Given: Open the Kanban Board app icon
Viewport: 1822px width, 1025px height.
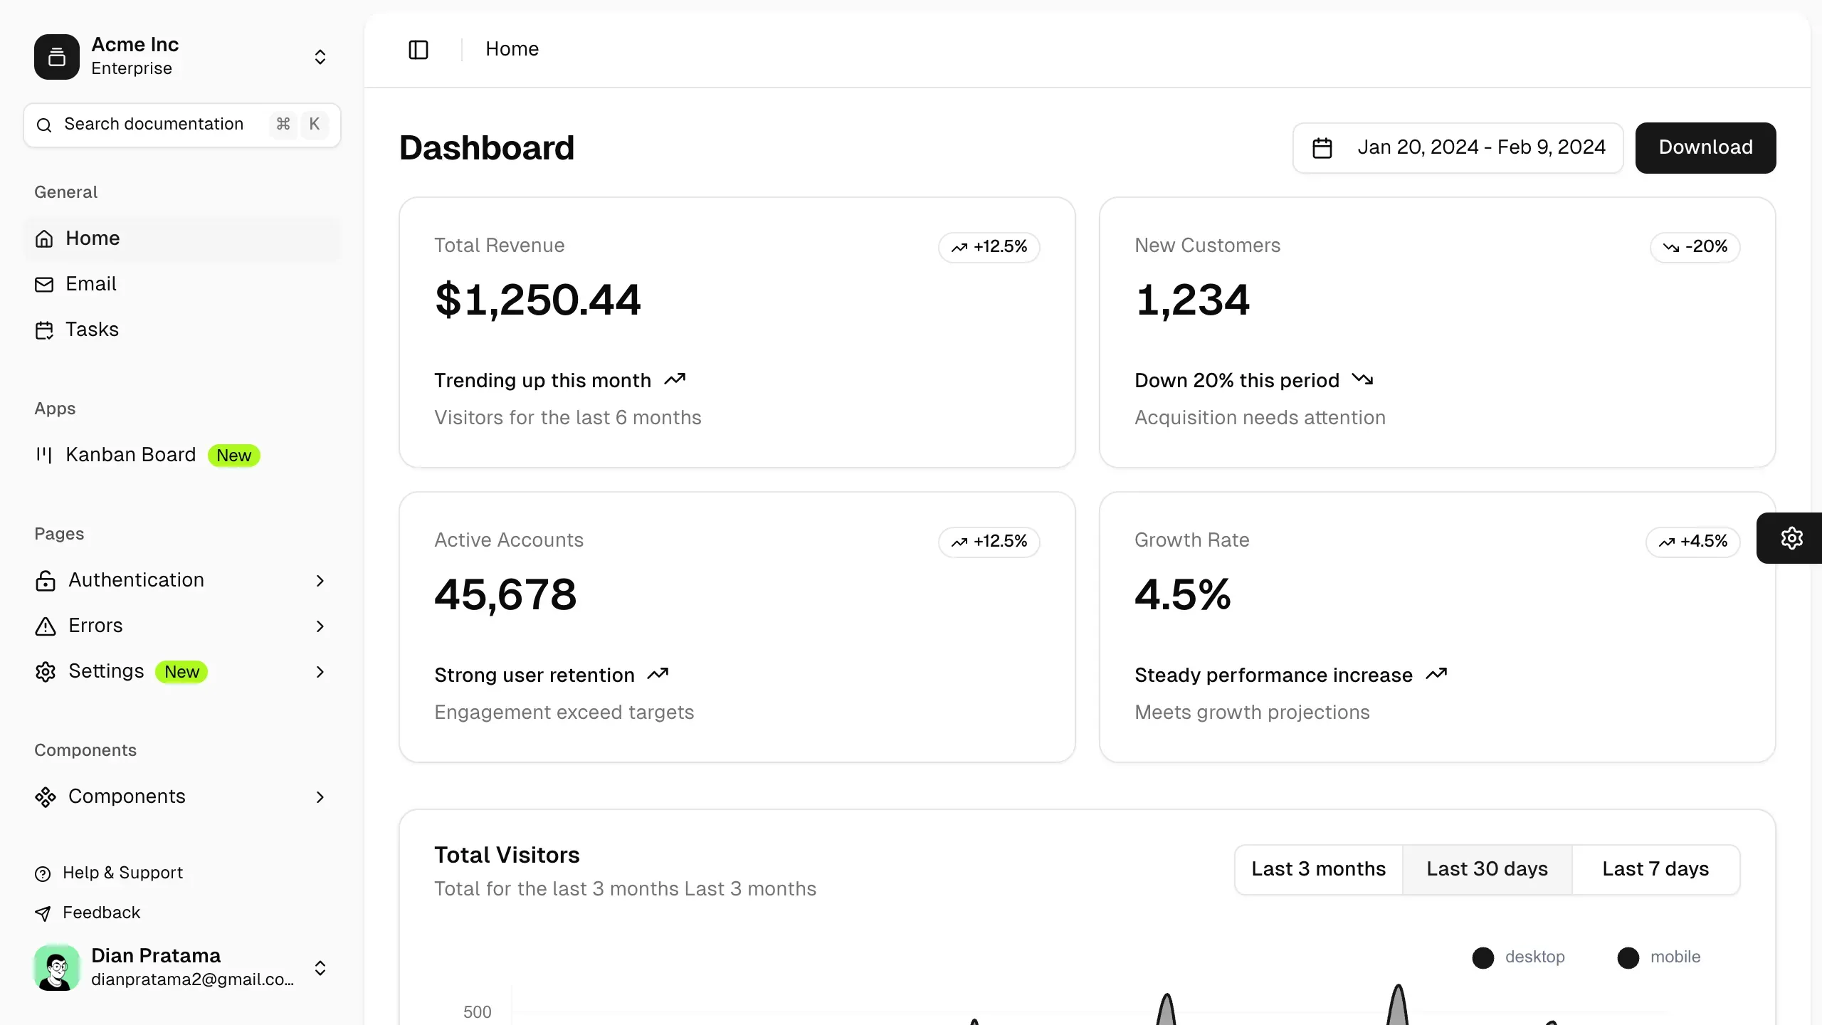Looking at the screenshot, I should (x=45, y=455).
